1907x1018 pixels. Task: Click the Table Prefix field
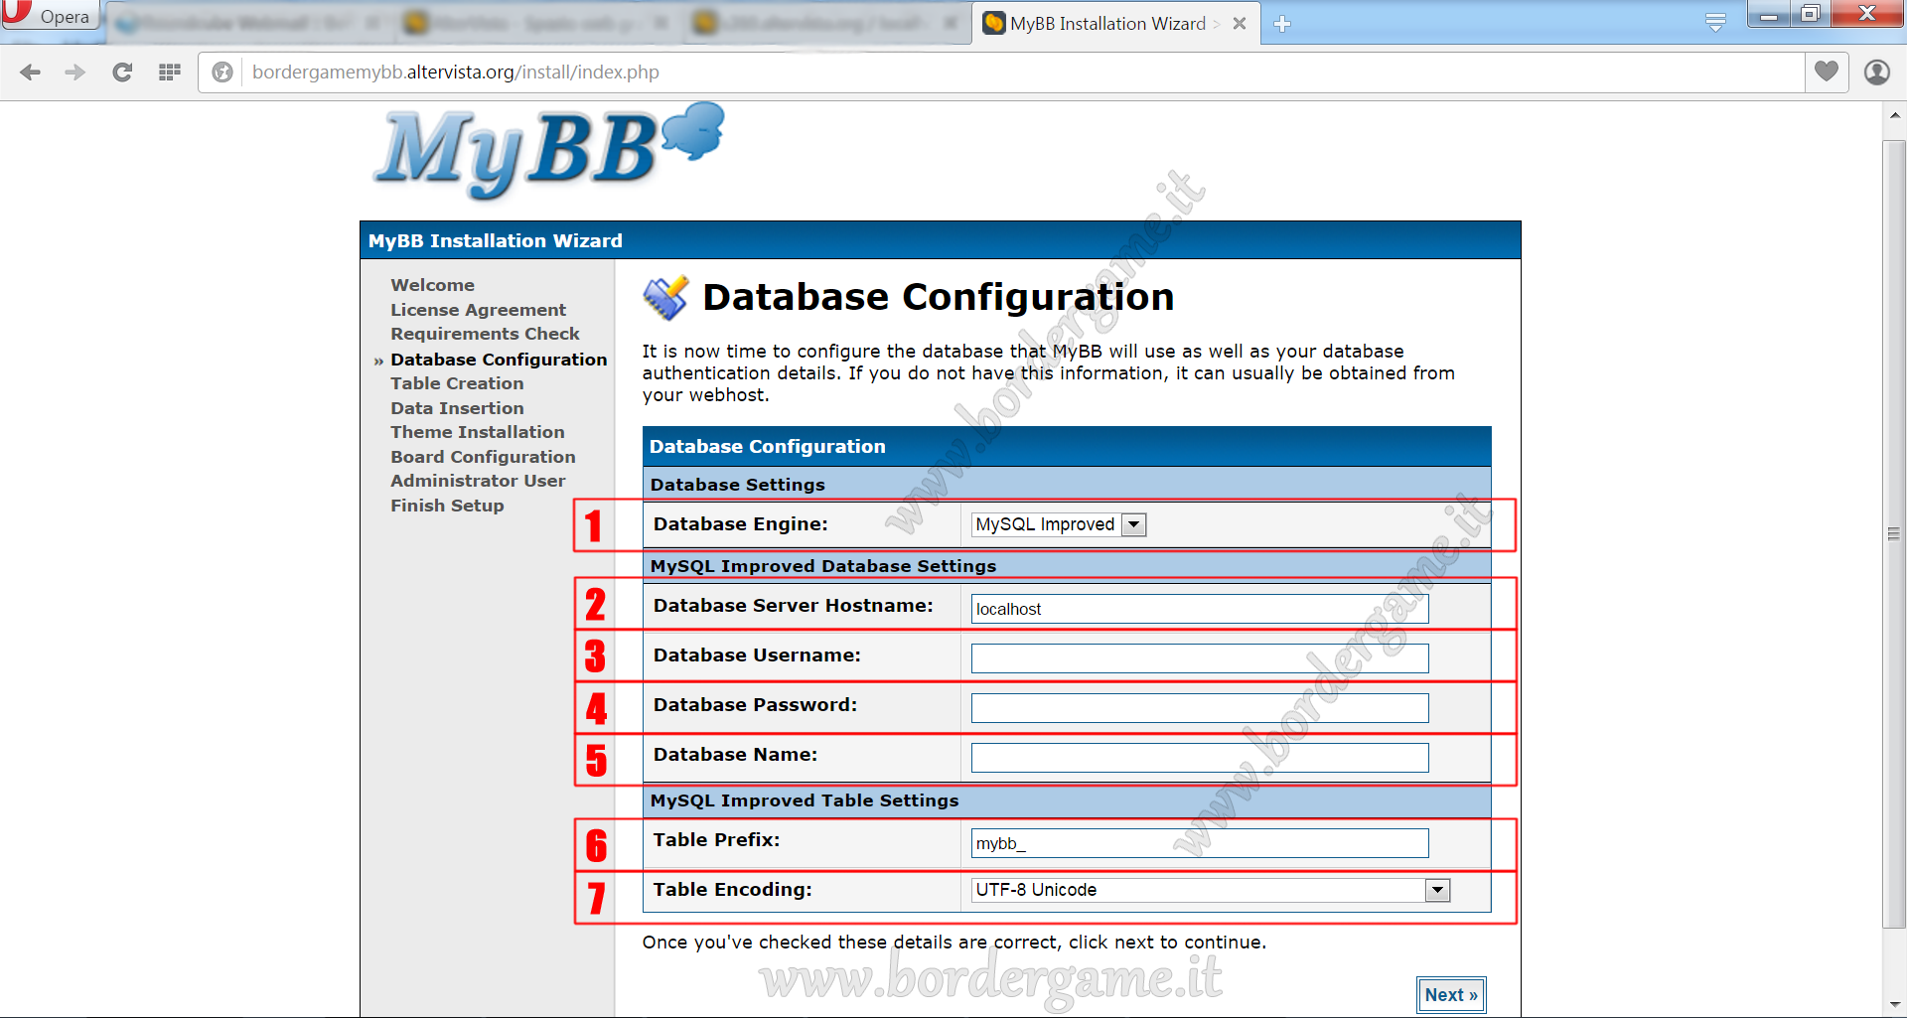(x=1200, y=843)
